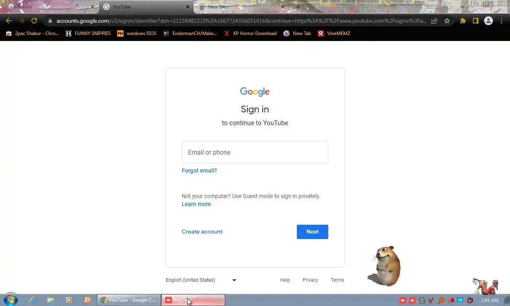This screenshot has width=510, height=306.
Task: Click Create account
Action: (x=202, y=231)
